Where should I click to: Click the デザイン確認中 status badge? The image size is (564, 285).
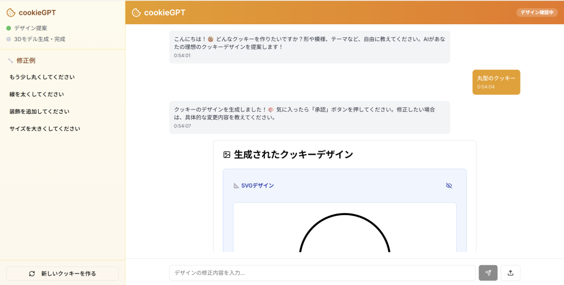537,13
